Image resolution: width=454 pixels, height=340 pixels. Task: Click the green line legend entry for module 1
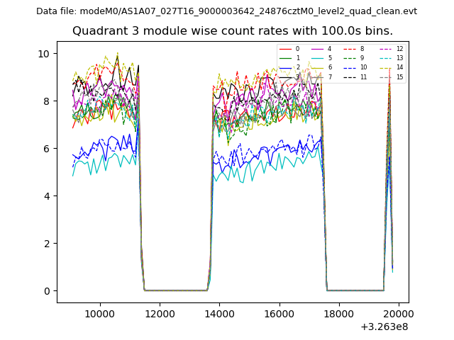pyautogui.click(x=284, y=58)
